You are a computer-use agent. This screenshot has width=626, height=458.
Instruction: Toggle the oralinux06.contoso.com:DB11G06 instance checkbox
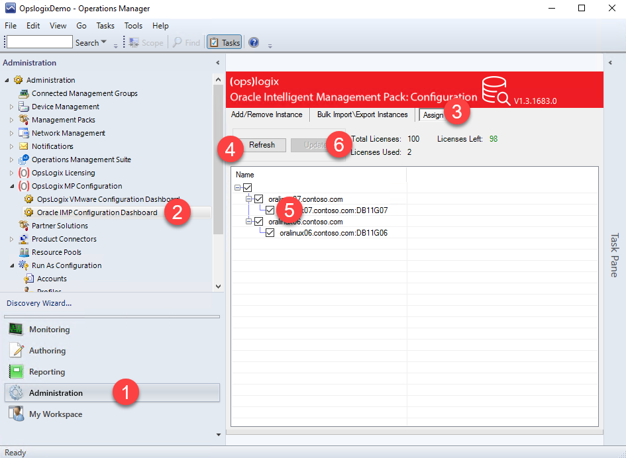tap(270, 232)
